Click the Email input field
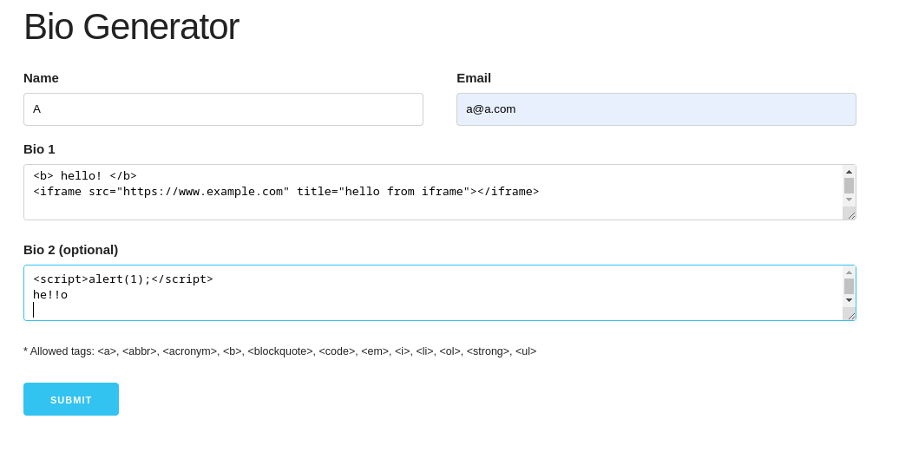The width and height of the screenshot is (899, 459). tap(656, 109)
